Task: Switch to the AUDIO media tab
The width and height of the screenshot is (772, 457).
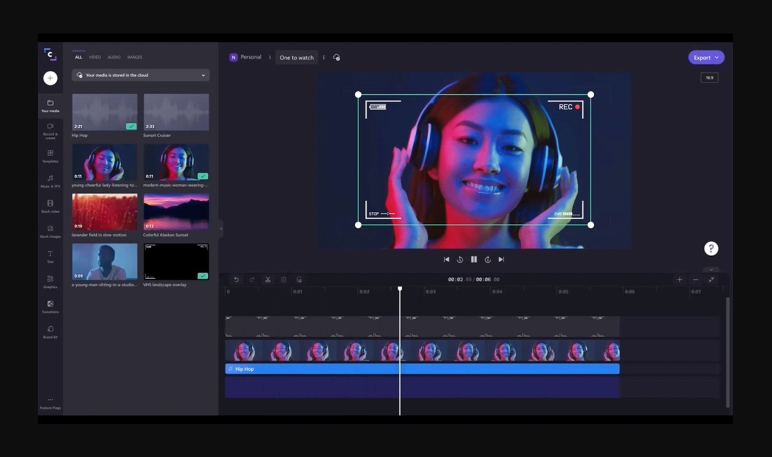Action: (114, 57)
